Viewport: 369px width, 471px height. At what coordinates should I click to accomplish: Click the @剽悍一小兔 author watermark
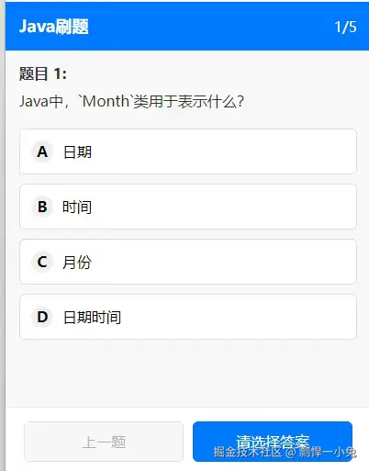point(320,452)
